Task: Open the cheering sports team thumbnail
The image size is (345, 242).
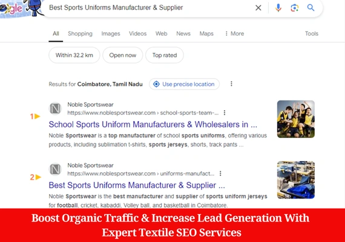Action: pos(296,119)
